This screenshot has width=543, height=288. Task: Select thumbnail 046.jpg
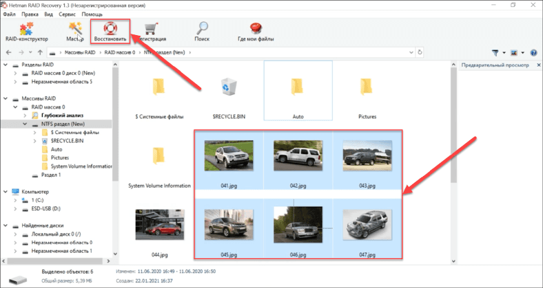click(298, 225)
